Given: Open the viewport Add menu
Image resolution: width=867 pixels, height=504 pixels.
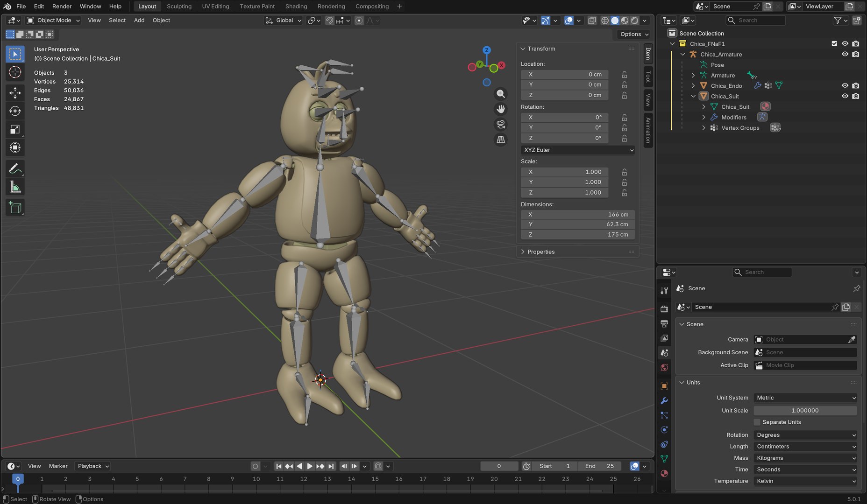Looking at the screenshot, I should point(139,20).
